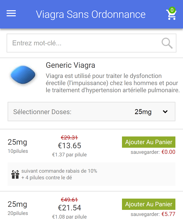This screenshot has width=183, height=219.
Task: Open the hamburger navigation menu
Action: point(11,13)
